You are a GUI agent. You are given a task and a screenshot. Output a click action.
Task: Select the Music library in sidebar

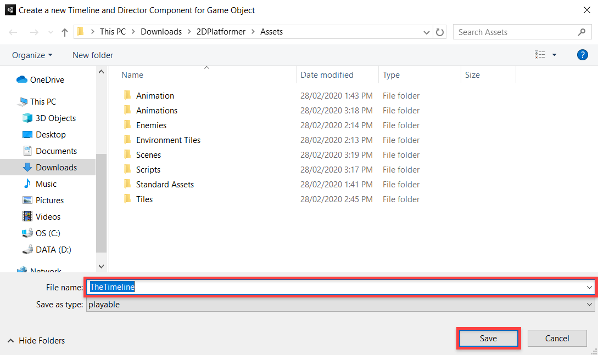(x=46, y=184)
